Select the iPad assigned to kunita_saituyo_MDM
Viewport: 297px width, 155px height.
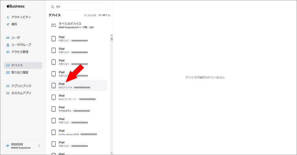(x=78, y=132)
